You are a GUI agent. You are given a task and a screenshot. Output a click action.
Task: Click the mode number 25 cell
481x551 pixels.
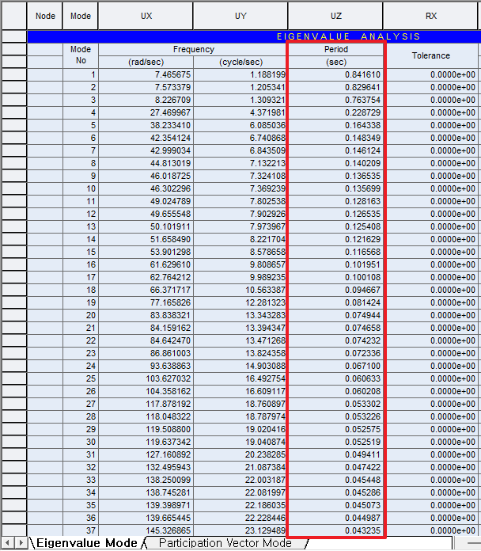click(x=80, y=378)
